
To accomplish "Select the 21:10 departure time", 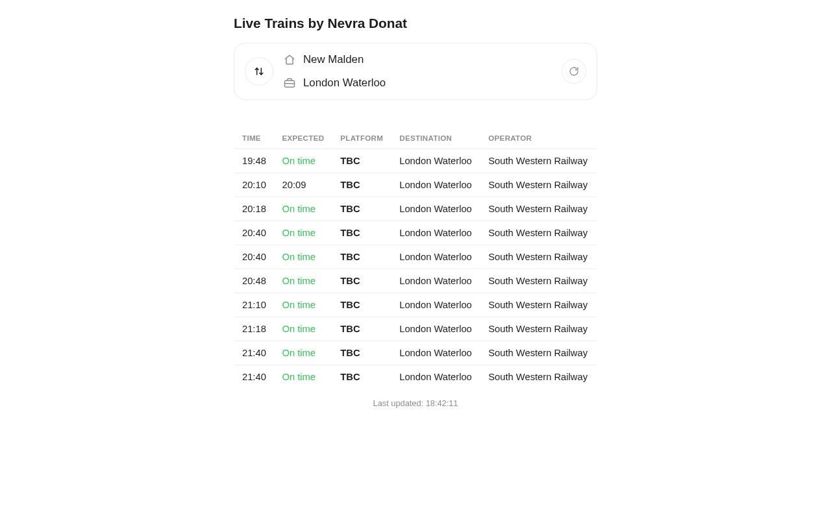I will point(254,305).
